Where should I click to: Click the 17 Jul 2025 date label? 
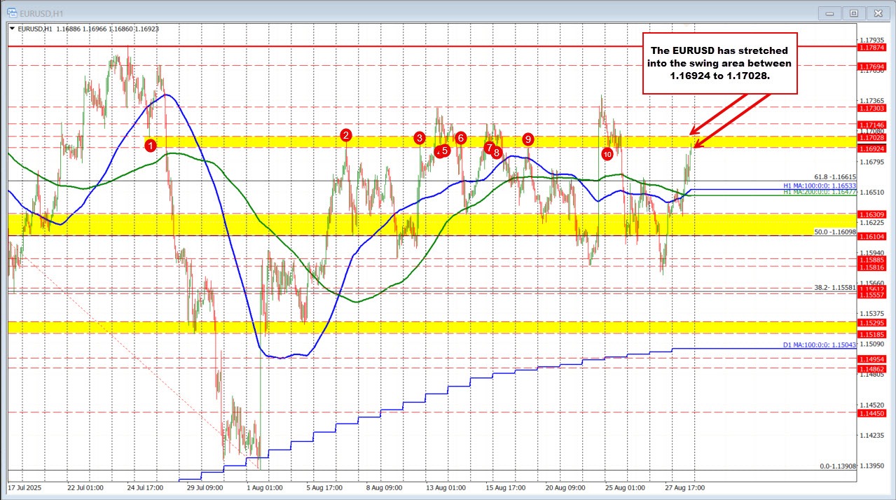(x=23, y=487)
